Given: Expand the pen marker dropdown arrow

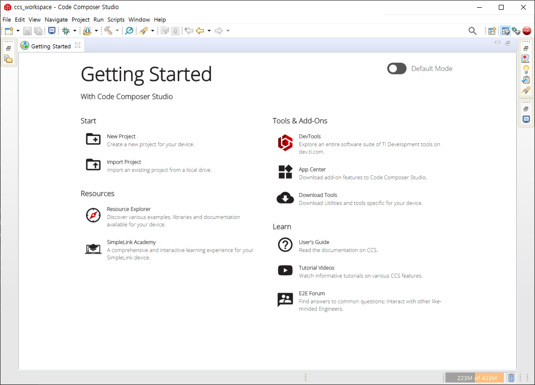Looking at the screenshot, I should point(153,31).
